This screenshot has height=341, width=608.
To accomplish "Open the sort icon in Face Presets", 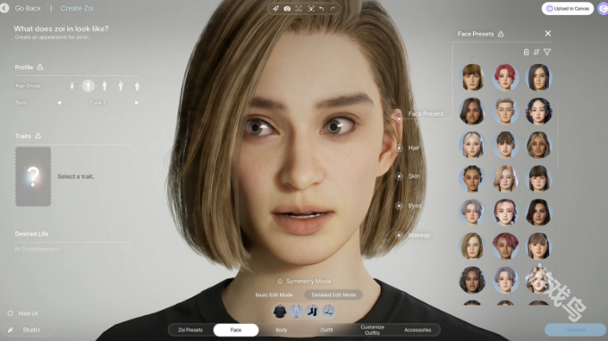I will click(x=536, y=52).
